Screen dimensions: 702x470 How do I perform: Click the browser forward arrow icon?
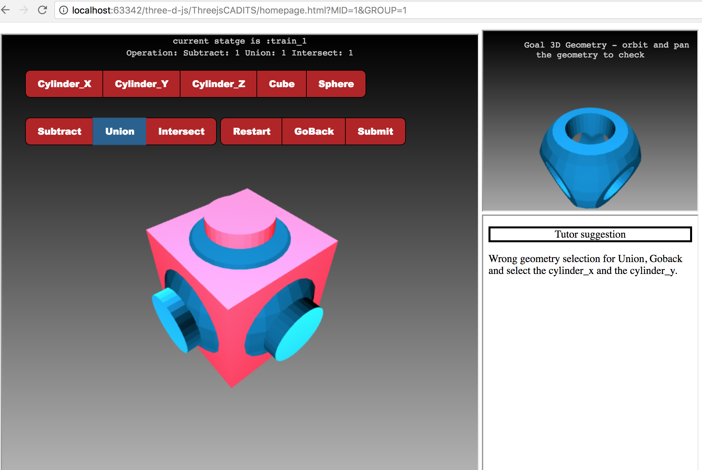pyautogui.click(x=24, y=10)
